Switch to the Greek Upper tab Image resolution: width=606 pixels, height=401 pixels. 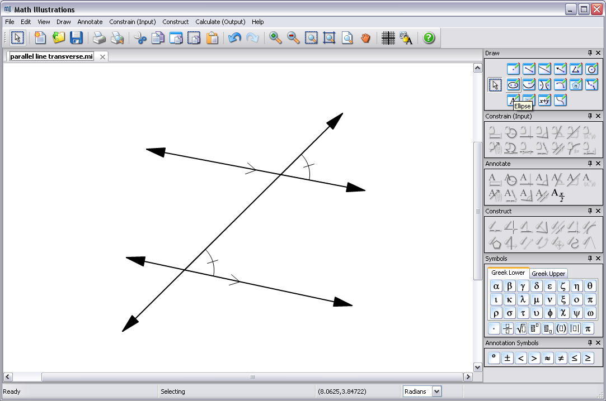coord(548,274)
